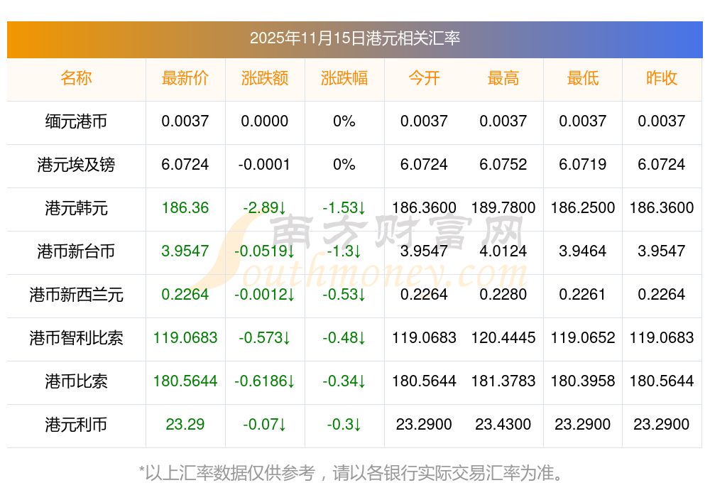Click the 涨跌额 column header
This screenshot has height=495, width=710.
(264, 78)
